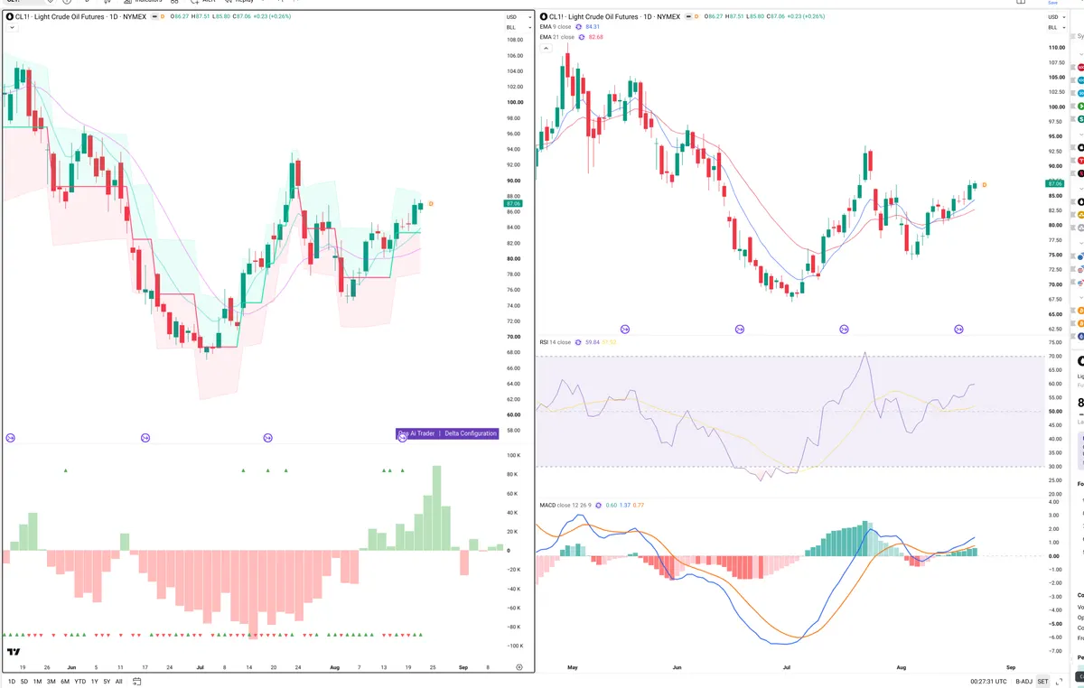Select the 5D time range button
The width and height of the screenshot is (1084, 688).
[x=24, y=682]
